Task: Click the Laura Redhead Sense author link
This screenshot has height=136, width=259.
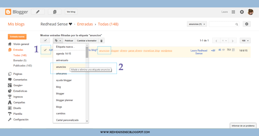Action: 199,52
